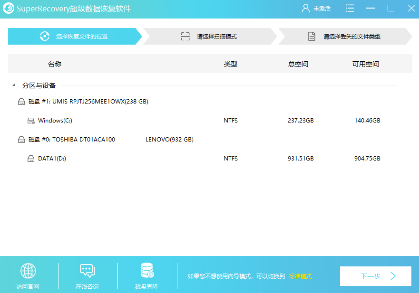Image resolution: width=419 pixels, height=293 pixels.
Task: Click the drive icon beside DATA1(D:)
Action: pos(30,158)
